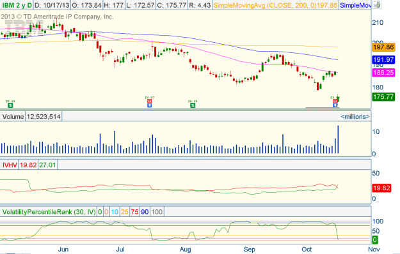Click the 210 price axis label
400x254 pixels.
pyautogui.click(x=378, y=22)
